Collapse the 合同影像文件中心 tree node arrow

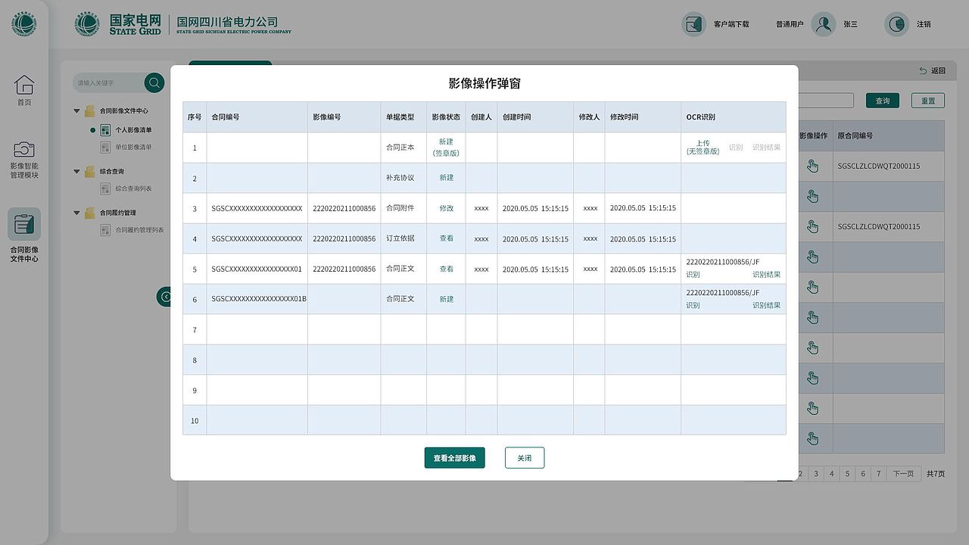point(76,111)
